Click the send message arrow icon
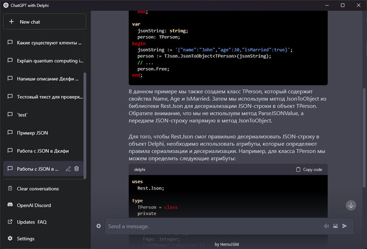367x249 pixels. [344, 226]
